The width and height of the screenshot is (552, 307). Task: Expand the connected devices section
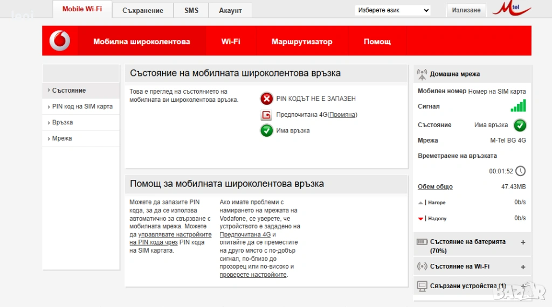[x=522, y=285]
